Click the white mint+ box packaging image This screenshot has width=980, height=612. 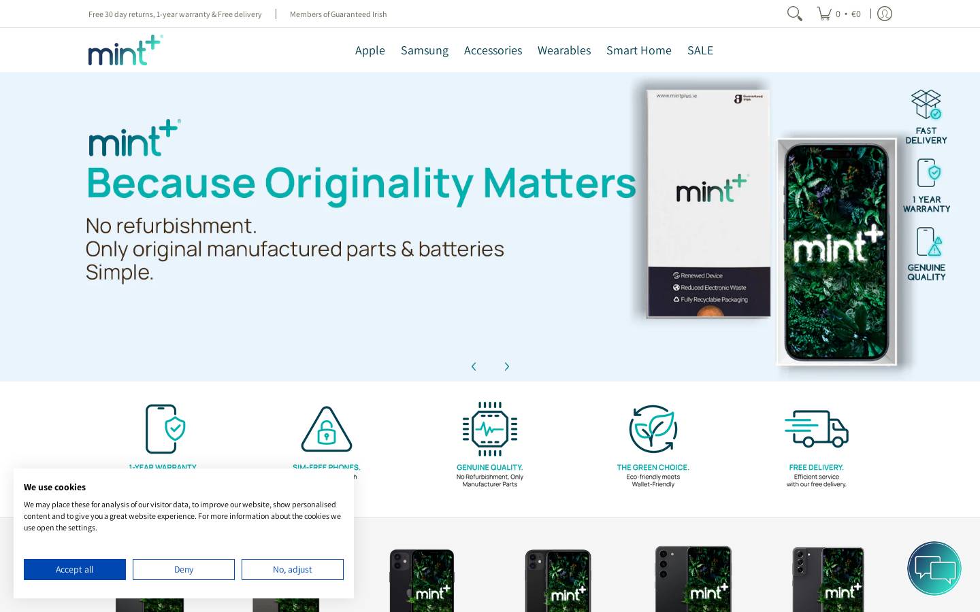[708, 203]
